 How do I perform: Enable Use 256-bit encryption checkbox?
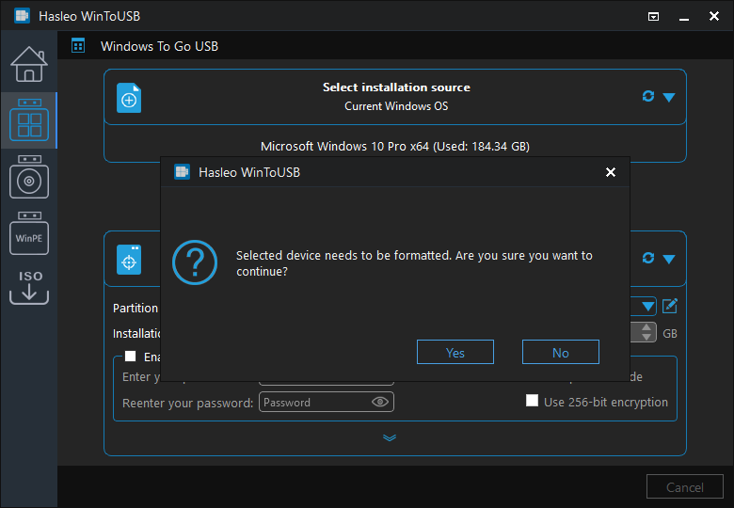532,401
